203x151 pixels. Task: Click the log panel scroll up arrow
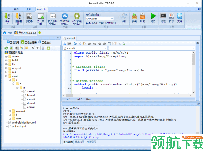[197, 108]
